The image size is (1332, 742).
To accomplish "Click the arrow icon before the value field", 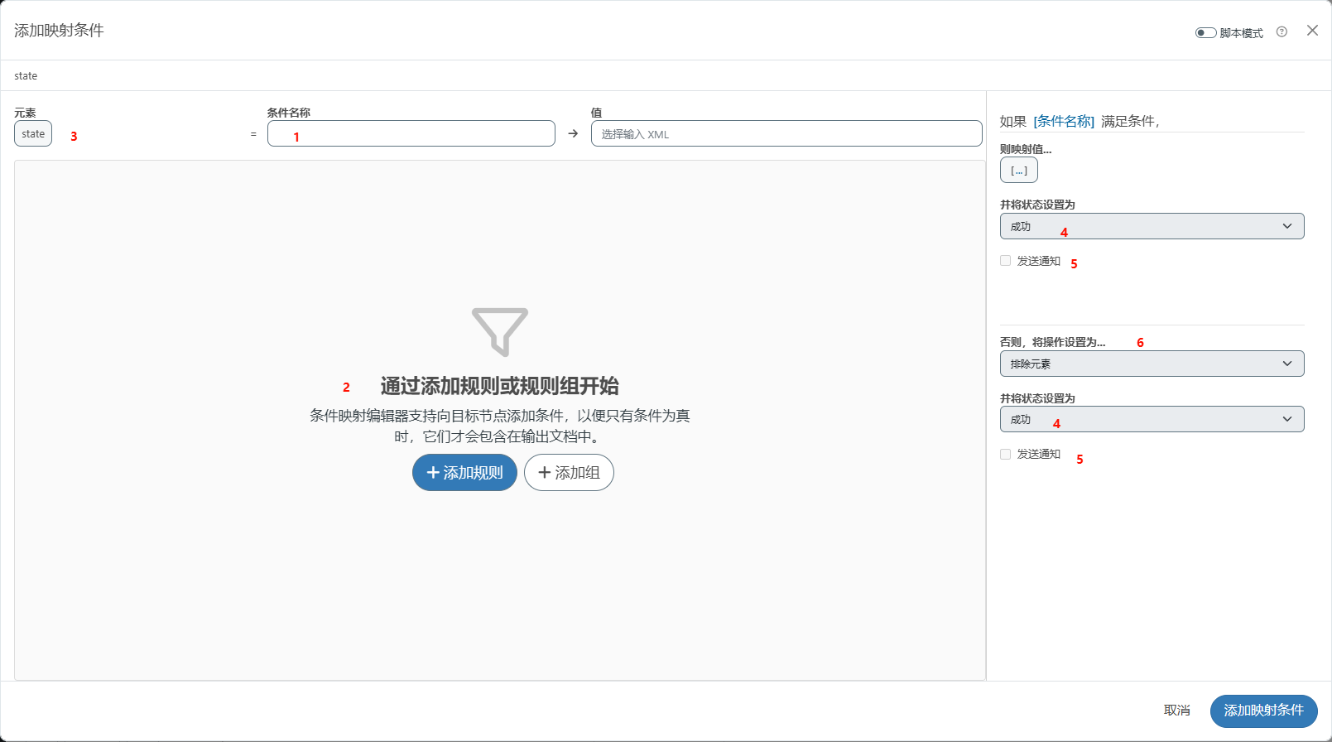I will (x=573, y=133).
